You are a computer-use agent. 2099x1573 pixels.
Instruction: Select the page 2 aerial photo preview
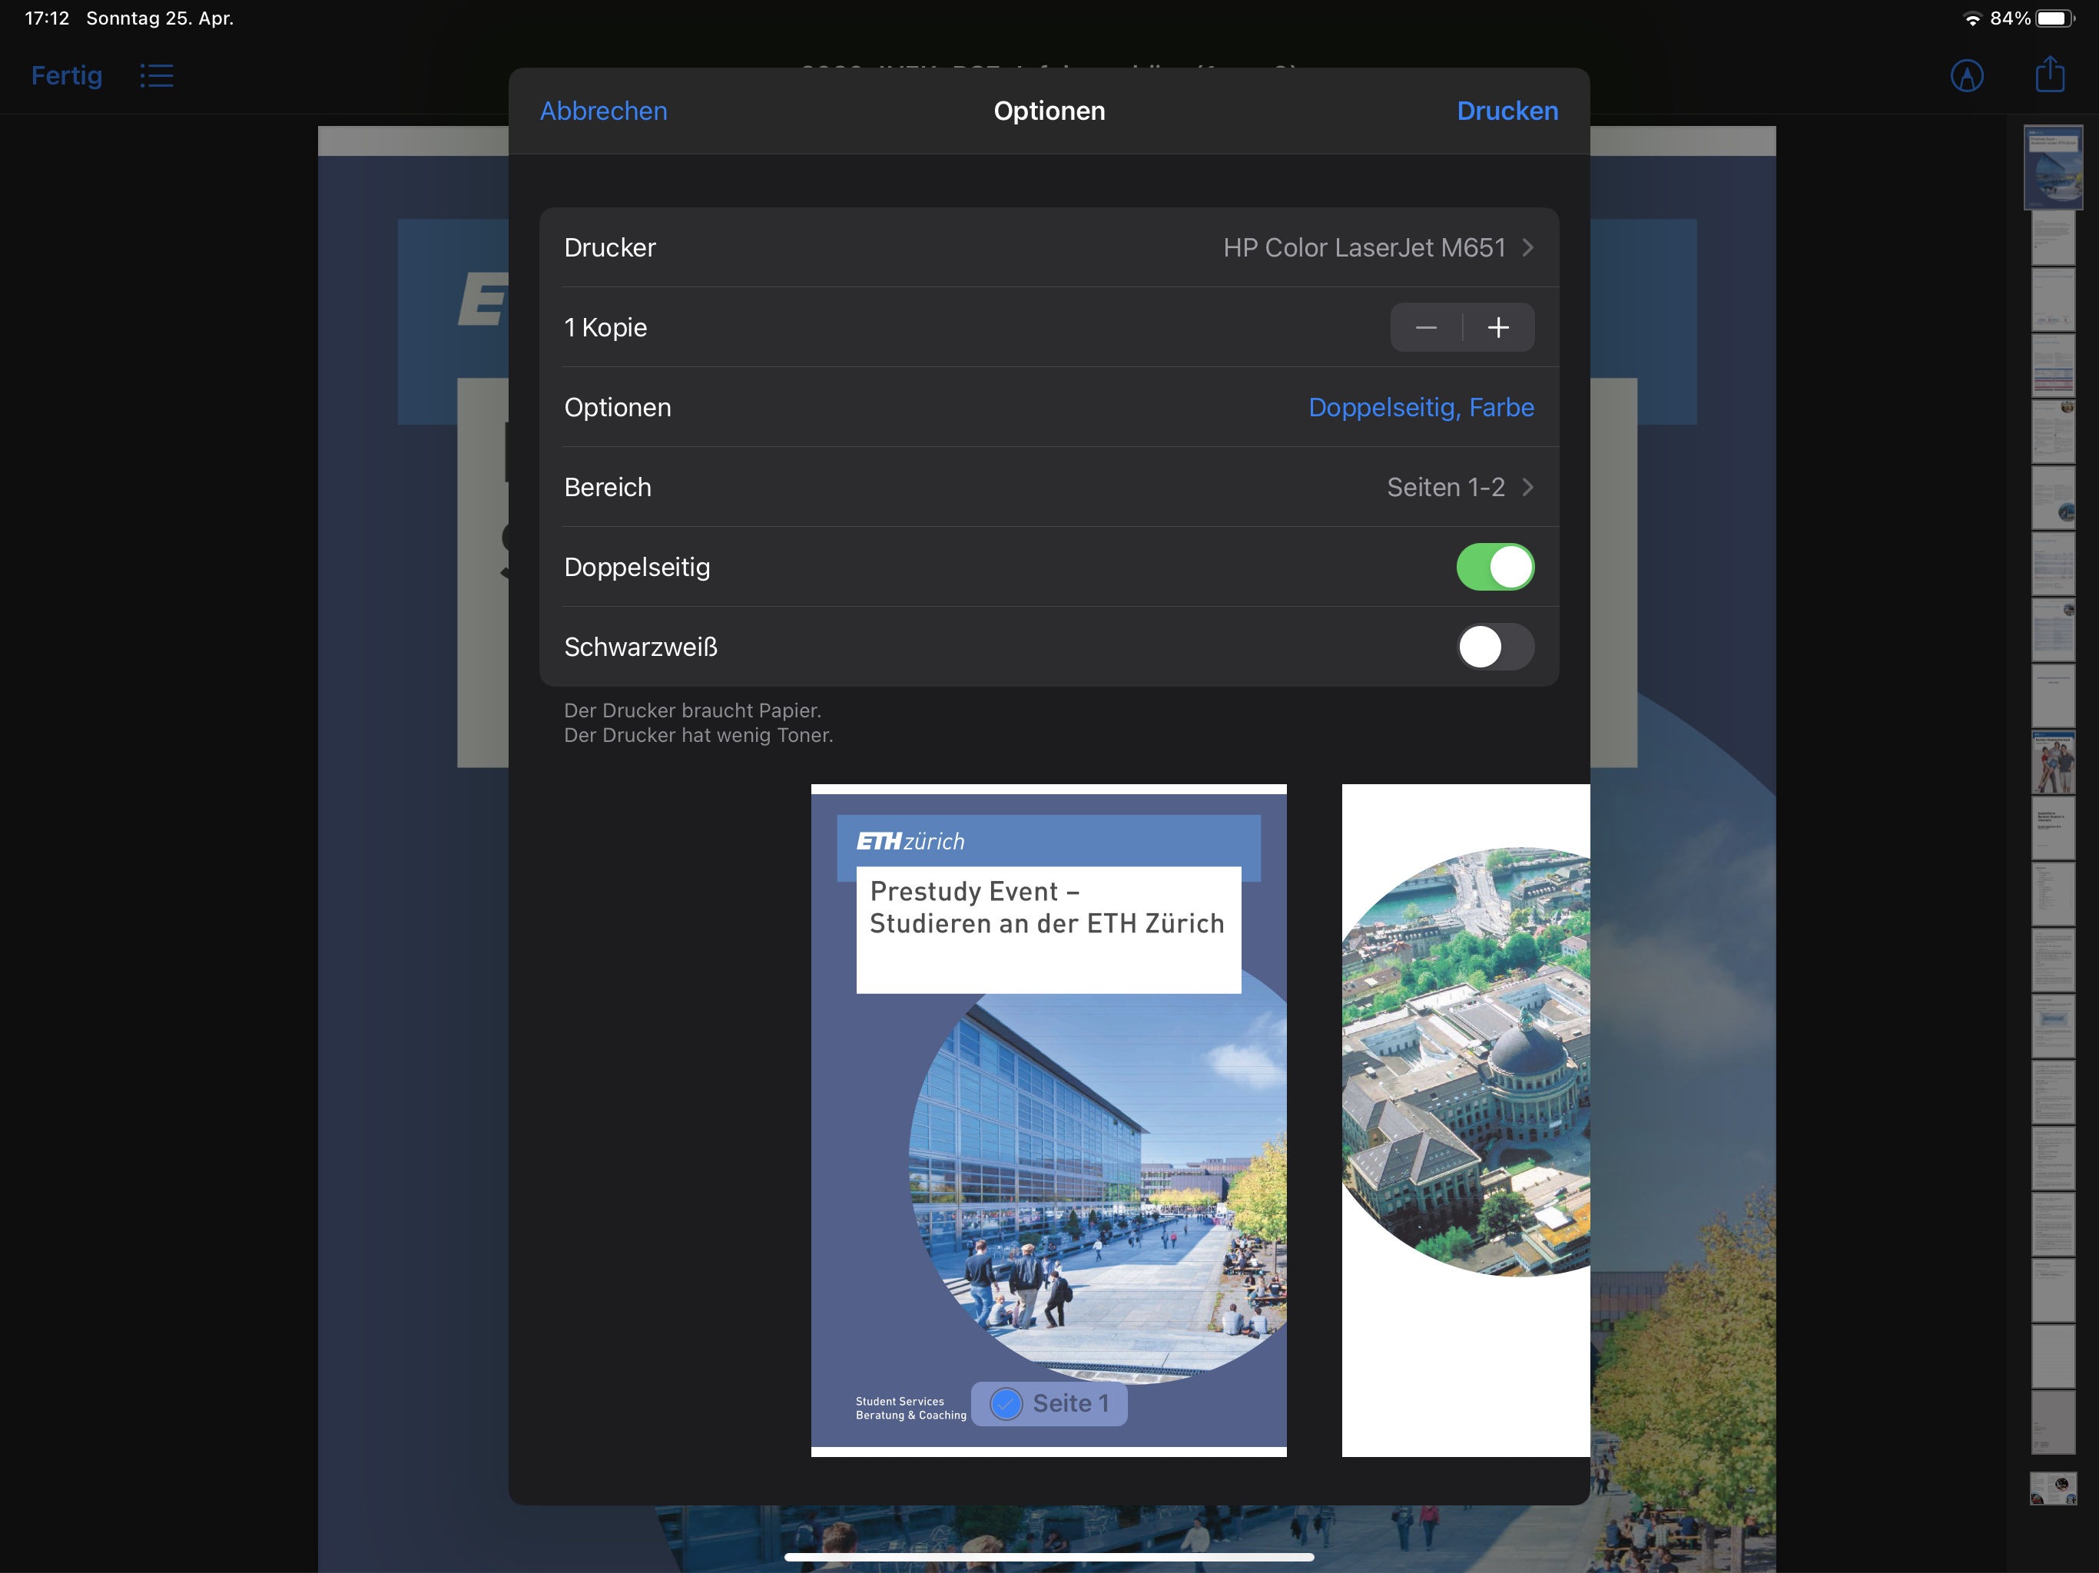pos(1466,1121)
